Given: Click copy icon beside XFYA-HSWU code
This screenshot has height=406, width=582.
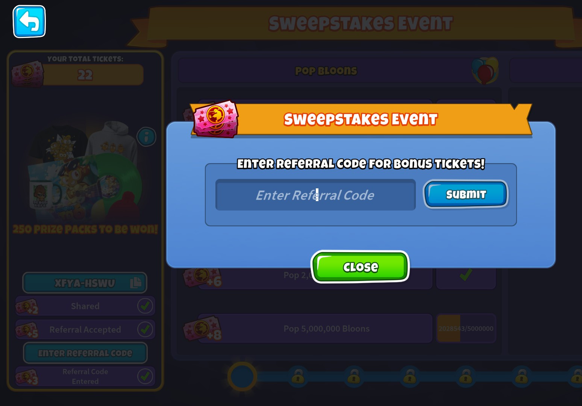Looking at the screenshot, I should 136,283.
